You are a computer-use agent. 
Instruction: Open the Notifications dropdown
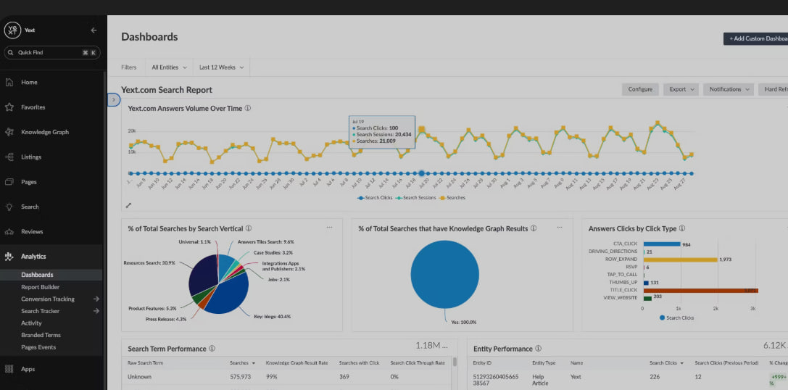(729, 89)
